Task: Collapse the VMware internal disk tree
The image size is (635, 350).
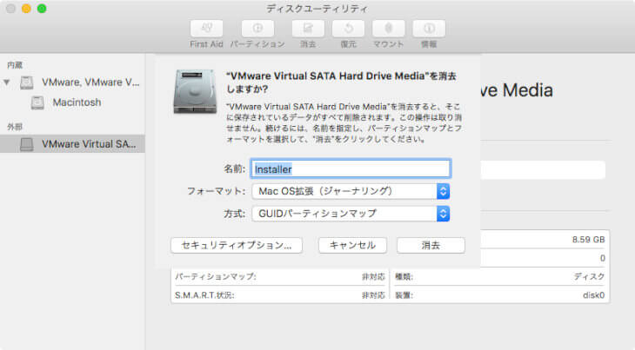Action: pyautogui.click(x=8, y=83)
